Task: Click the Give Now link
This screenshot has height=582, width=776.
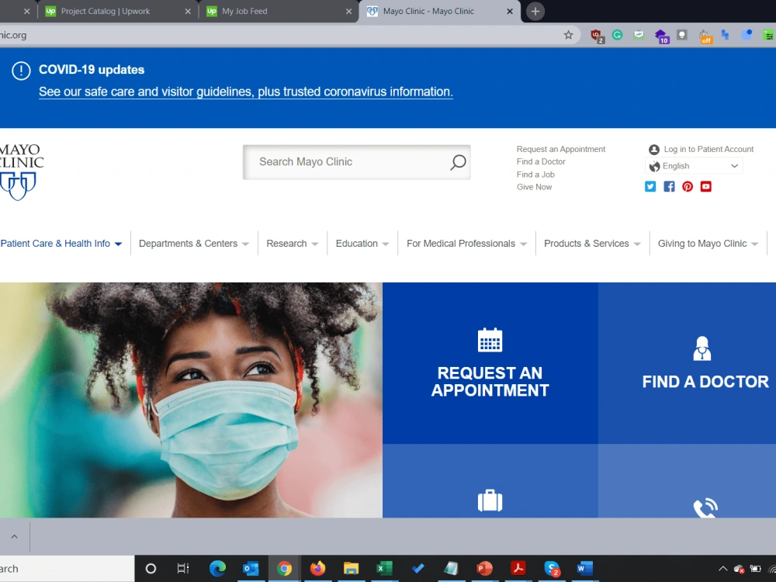Action: pyautogui.click(x=534, y=187)
